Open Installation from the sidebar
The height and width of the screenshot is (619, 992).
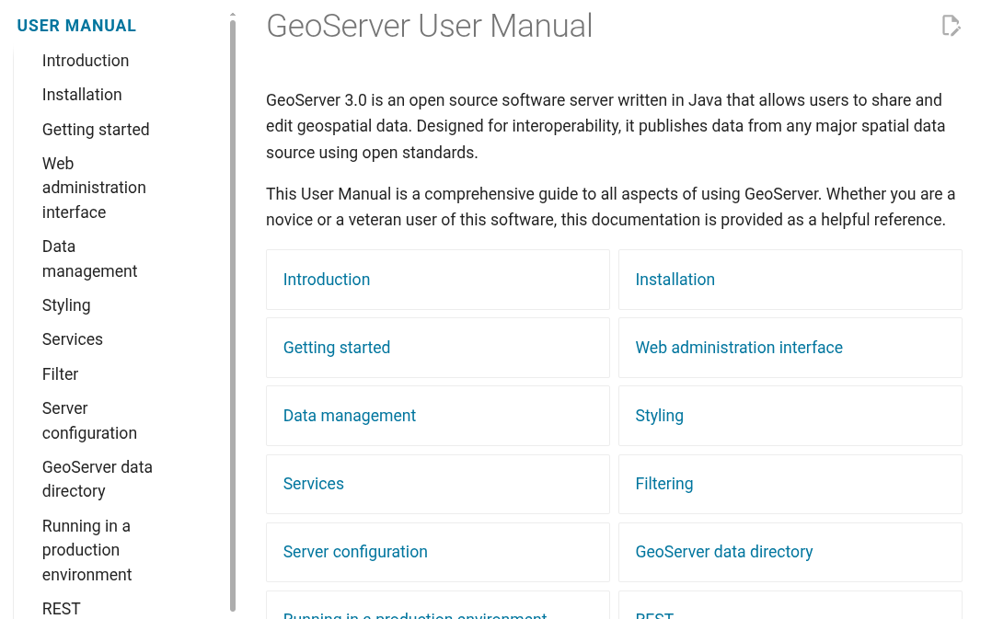[82, 95]
